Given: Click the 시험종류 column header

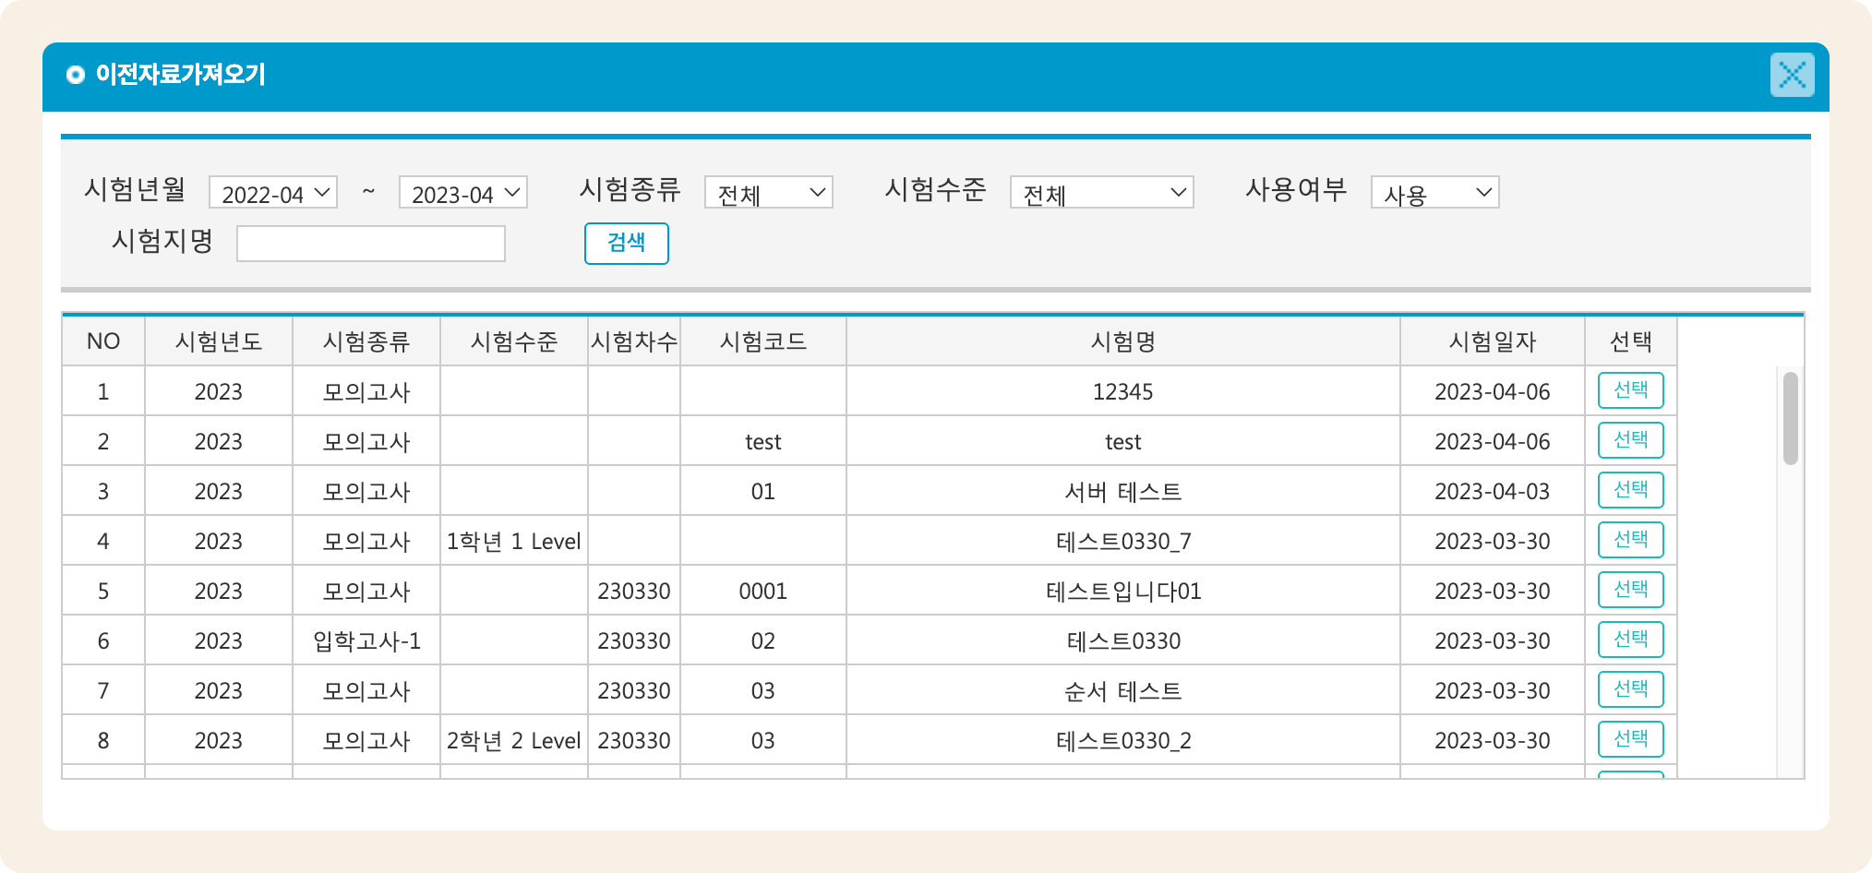Looking at the screenshot, I should [x=366, y=341].
